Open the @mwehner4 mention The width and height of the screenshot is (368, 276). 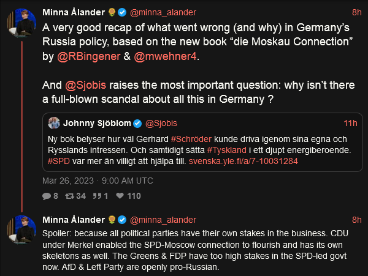[165, 56]
